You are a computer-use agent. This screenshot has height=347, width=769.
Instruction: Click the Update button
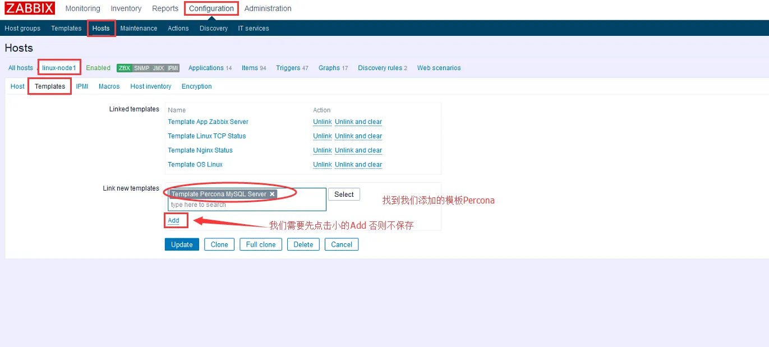click(182, 244)
